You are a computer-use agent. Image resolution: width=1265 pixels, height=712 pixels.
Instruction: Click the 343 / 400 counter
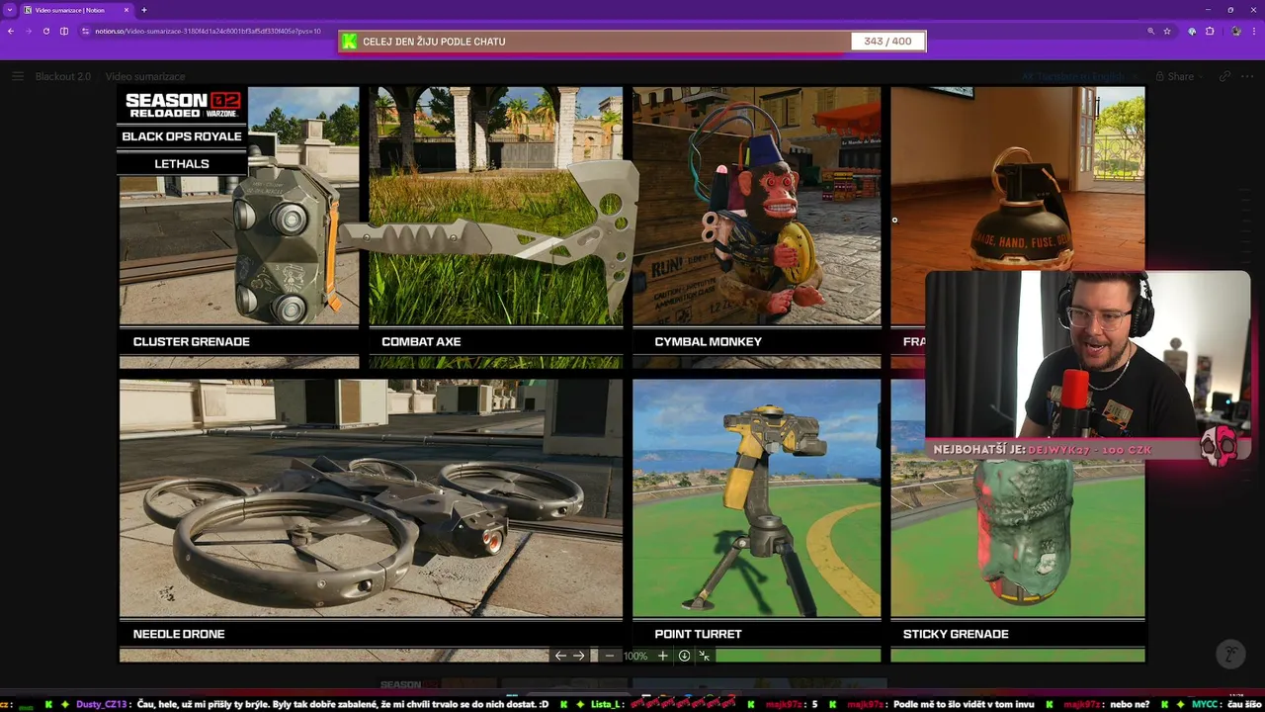coord(887,42)
